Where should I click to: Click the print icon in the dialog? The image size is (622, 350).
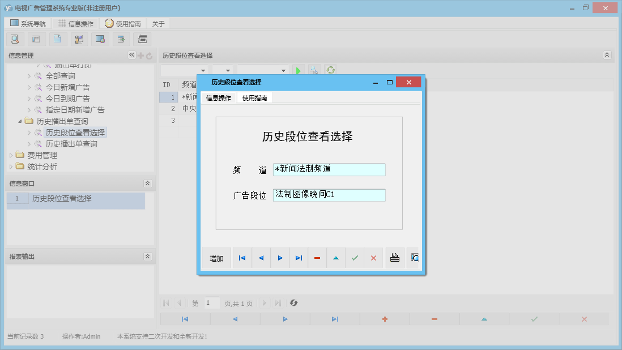point(395,258)
